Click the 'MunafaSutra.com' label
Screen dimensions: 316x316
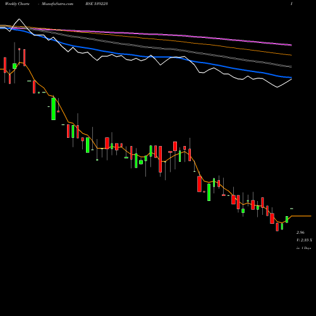point(58,4)
